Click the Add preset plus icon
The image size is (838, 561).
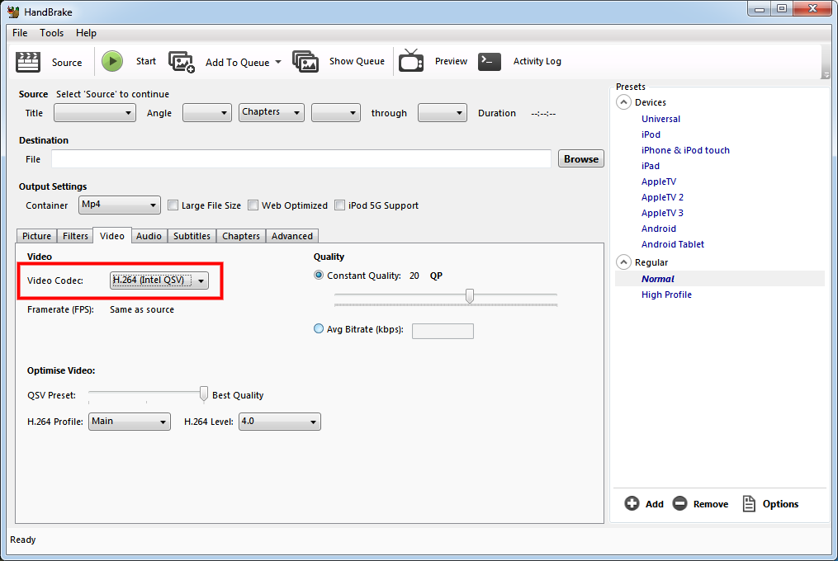632,503
